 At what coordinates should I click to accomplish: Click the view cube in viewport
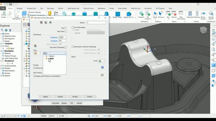coord(204,30)
